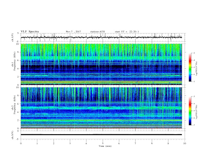Click the 'start UT = 22:20:1' text
Viewport: 208px width, 161px height.
pyautogui.click(x=127, y=32)
